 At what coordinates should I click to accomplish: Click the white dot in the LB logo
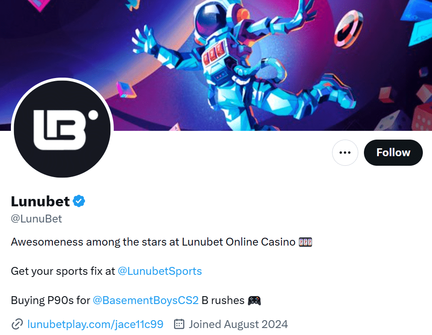point(93,115)
